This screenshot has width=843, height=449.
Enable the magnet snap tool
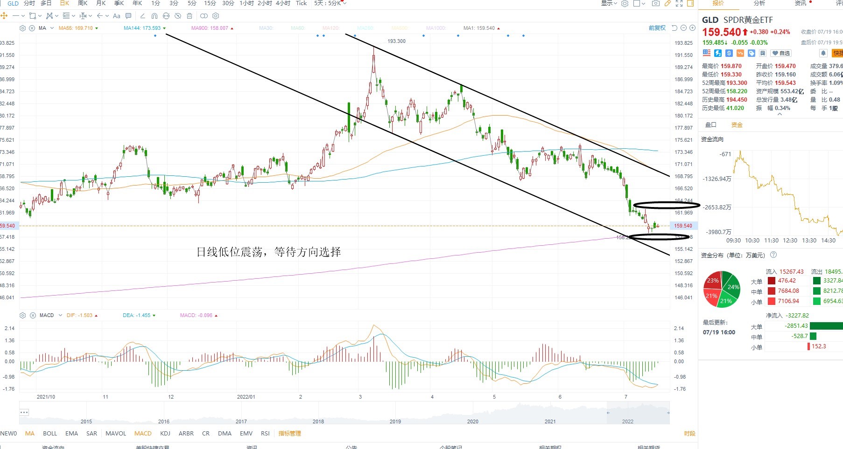(x=155, y=16)
